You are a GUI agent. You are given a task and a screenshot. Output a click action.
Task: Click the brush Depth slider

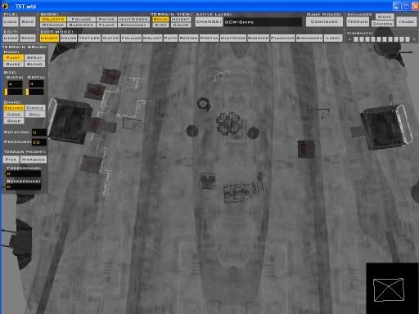point(35,92)
